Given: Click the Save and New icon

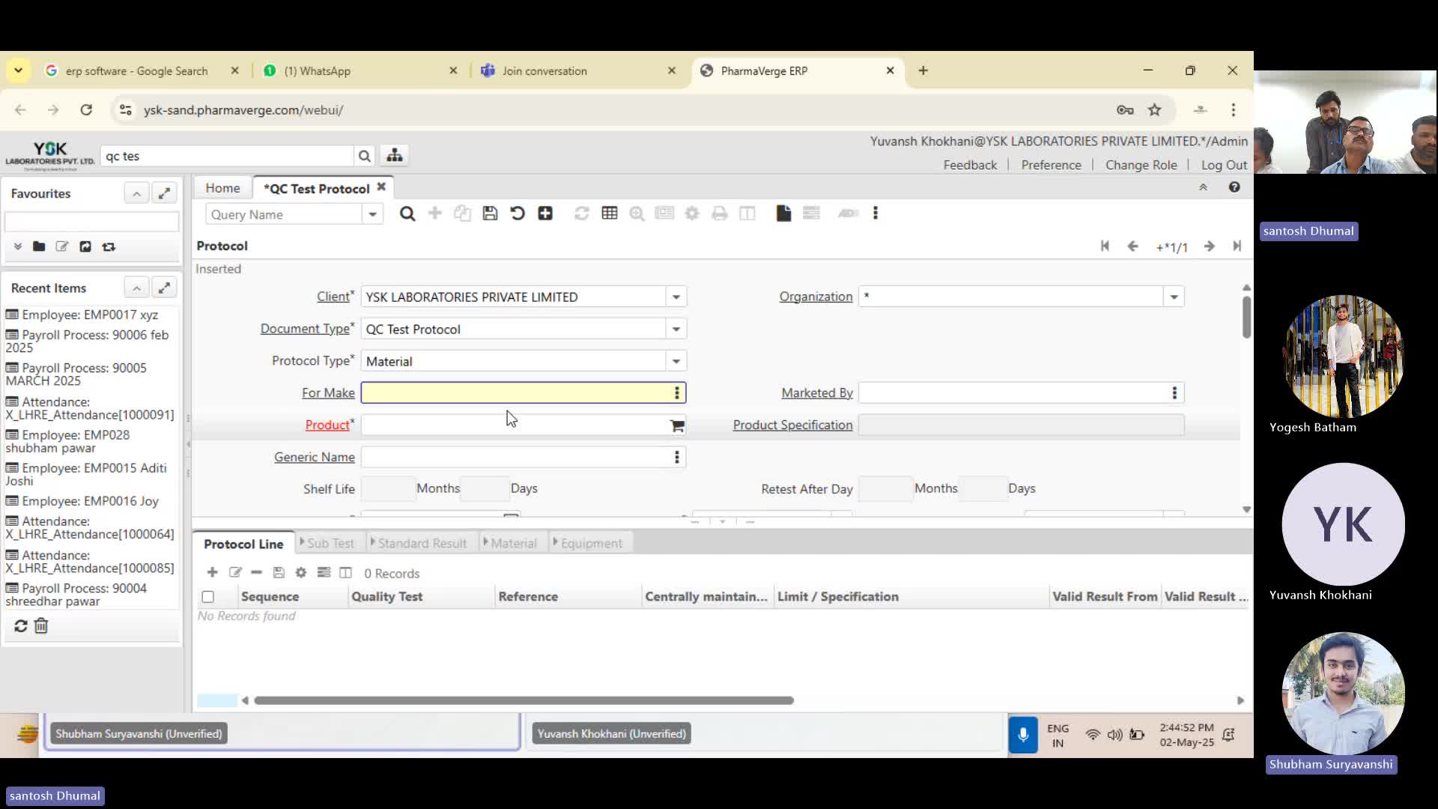Looking at the screenshot, I should coord(545,213).
